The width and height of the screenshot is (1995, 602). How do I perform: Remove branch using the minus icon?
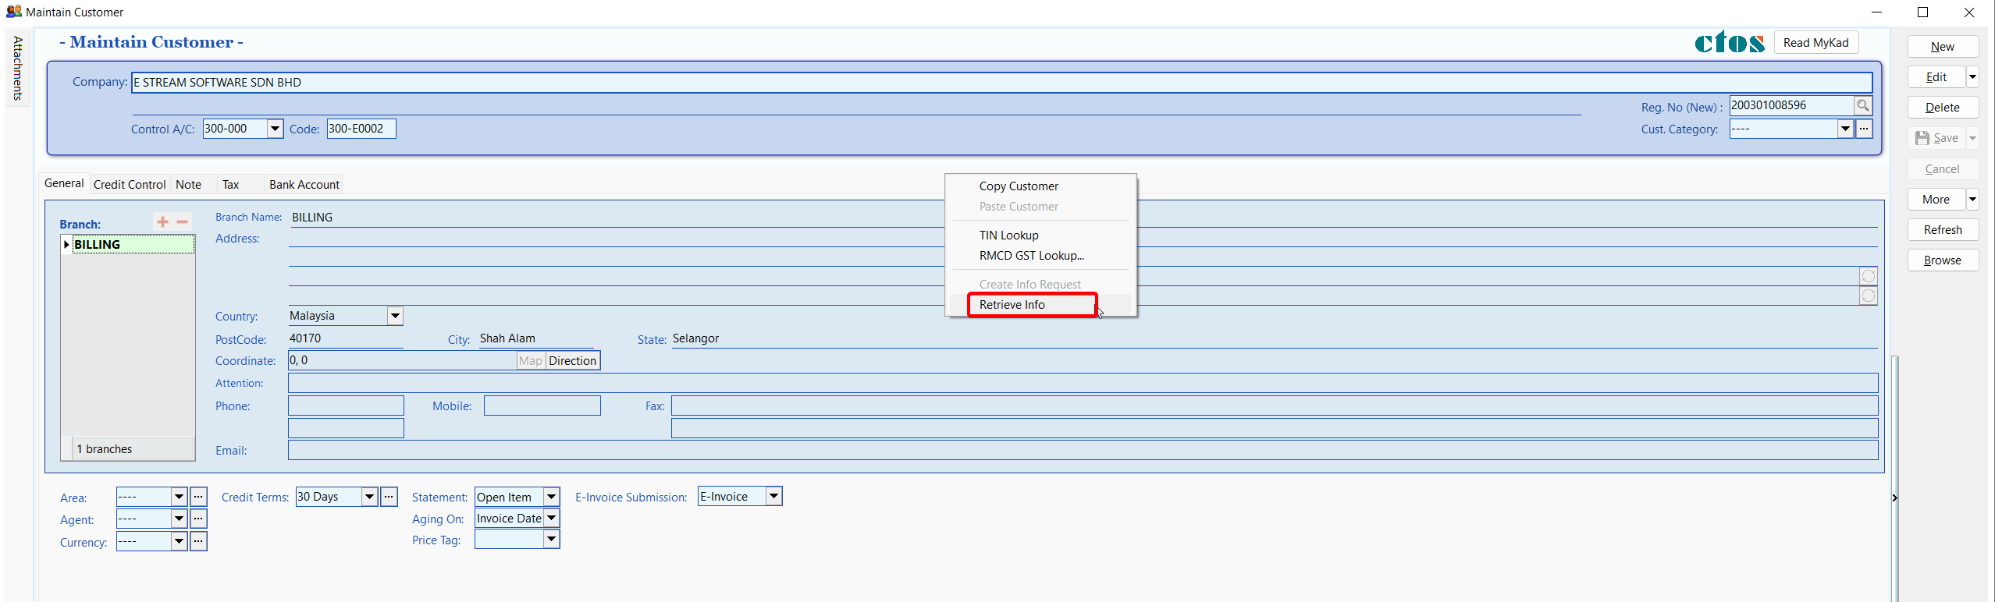click(x=183, y=222)
